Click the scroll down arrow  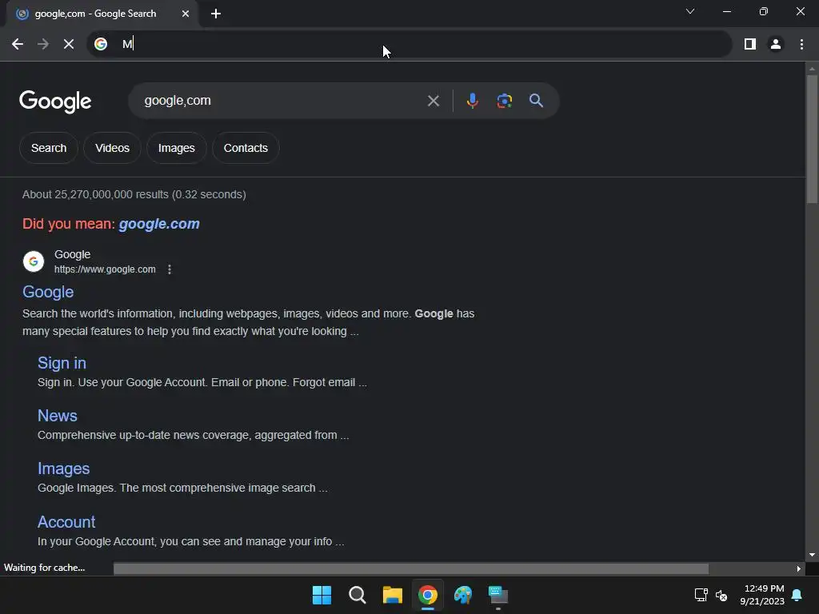(x=812, y=555)
